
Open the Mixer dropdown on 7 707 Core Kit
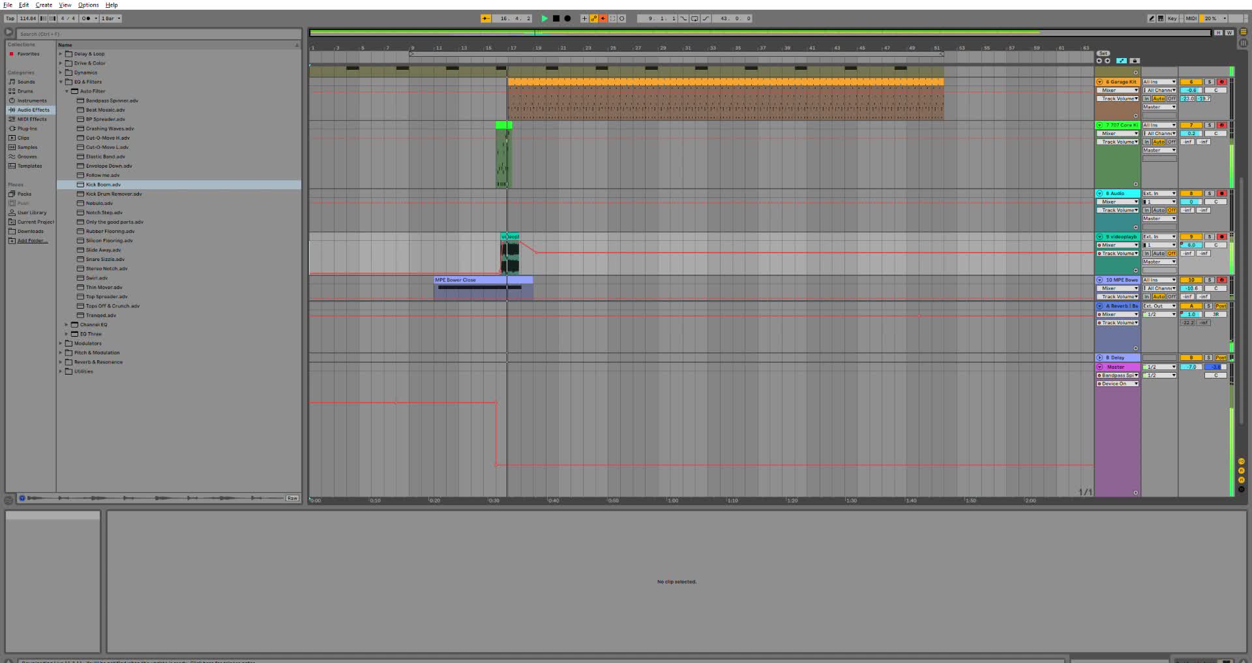click(x=1118, y=133)
